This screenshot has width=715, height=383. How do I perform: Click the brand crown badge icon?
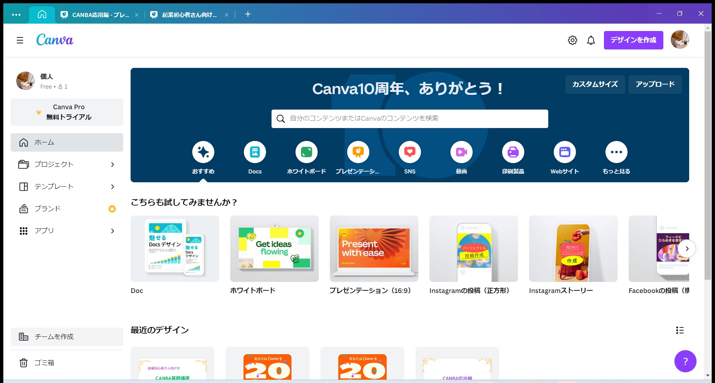[x=112, y=209]
